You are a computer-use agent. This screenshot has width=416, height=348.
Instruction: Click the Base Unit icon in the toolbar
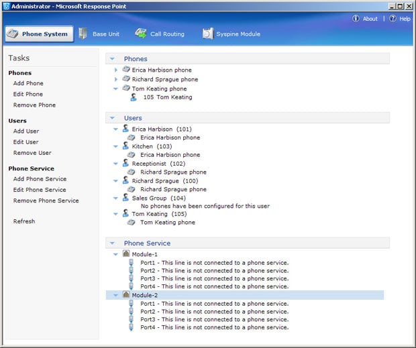click(x=83, y=34)
